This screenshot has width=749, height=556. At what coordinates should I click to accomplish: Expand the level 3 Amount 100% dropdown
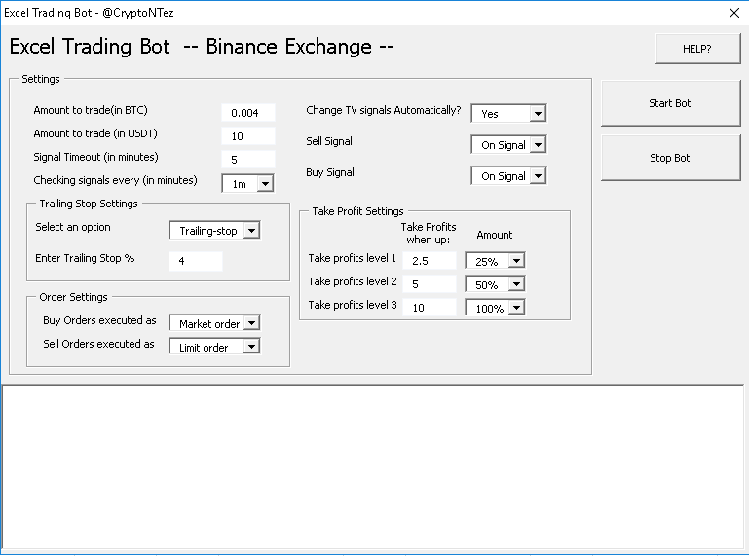click(516, 308)
